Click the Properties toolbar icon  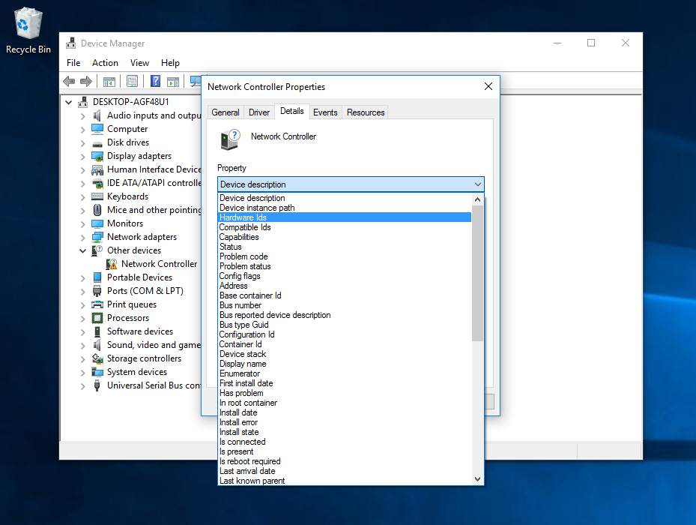[133, 81]
